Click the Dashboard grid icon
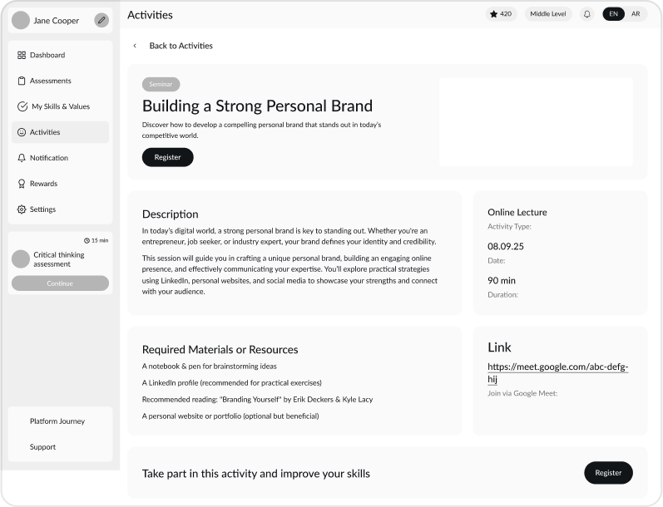The width and height of the screenshot is (663, 507). [x=22, y=55]
